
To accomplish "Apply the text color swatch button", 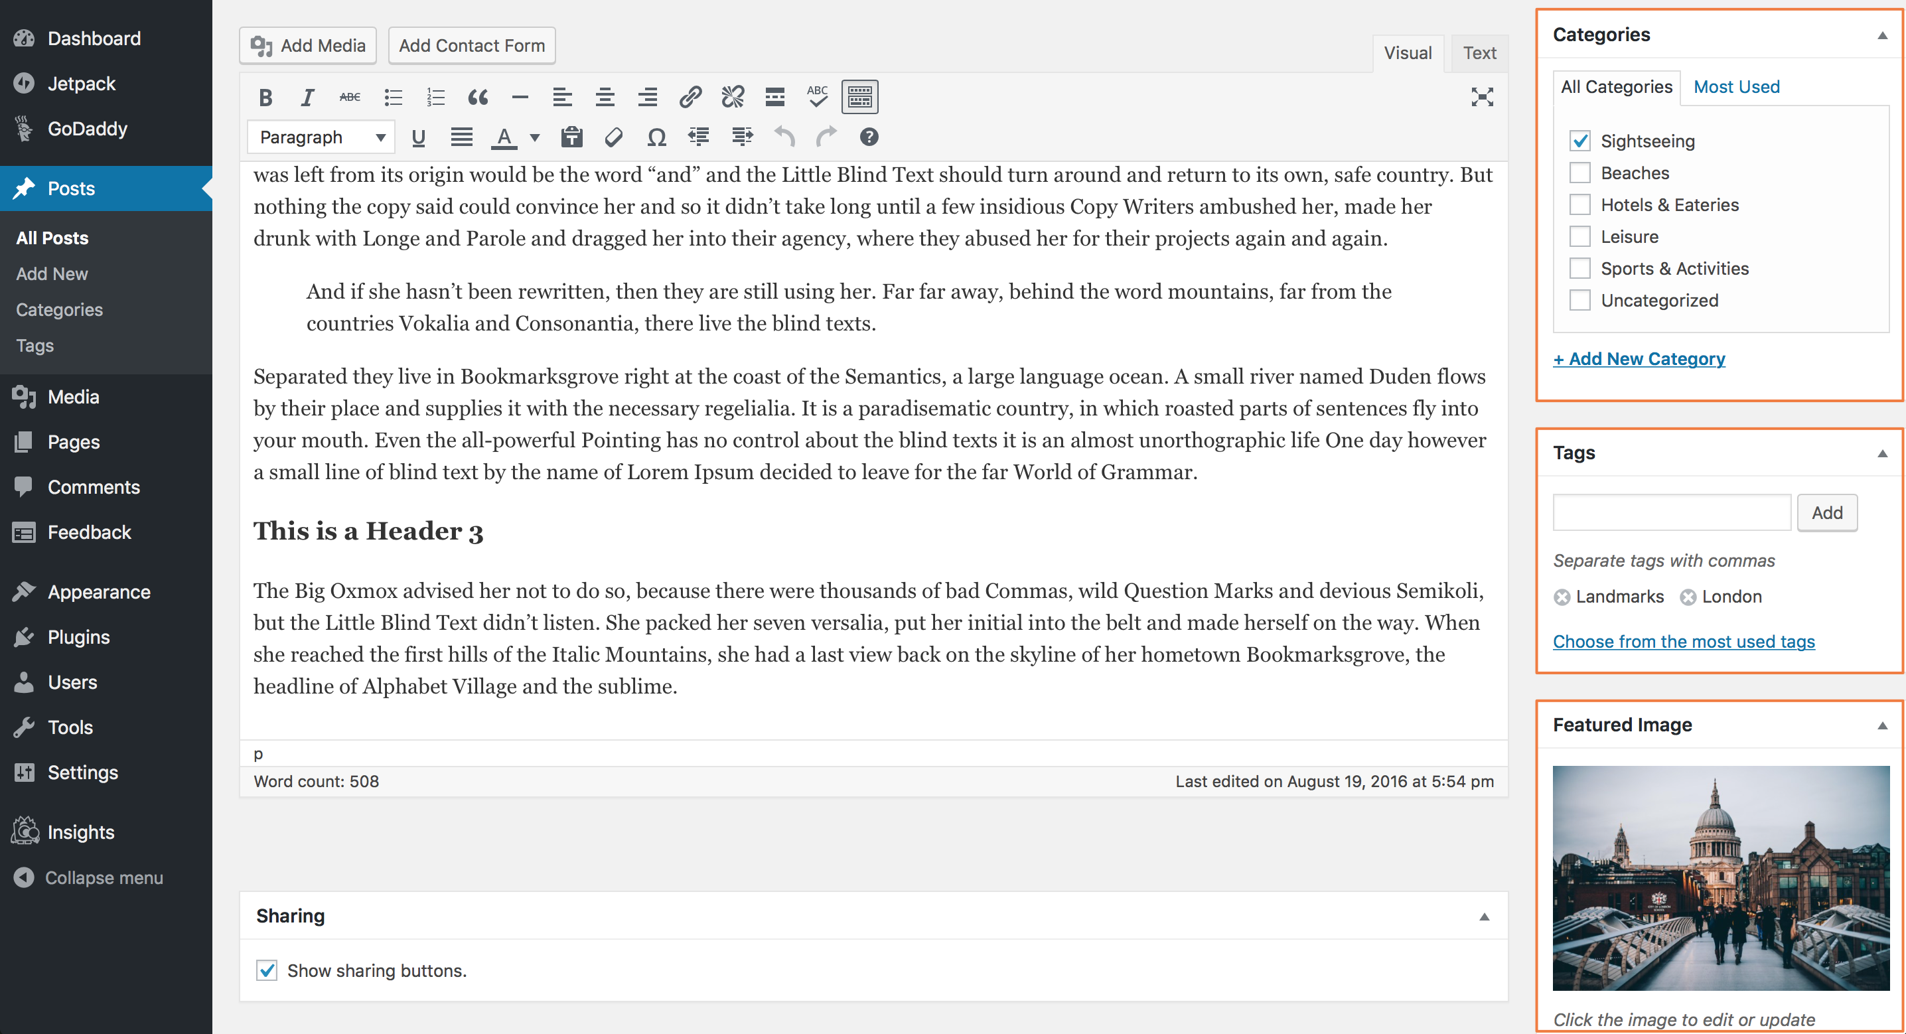I will coord(504,137).
